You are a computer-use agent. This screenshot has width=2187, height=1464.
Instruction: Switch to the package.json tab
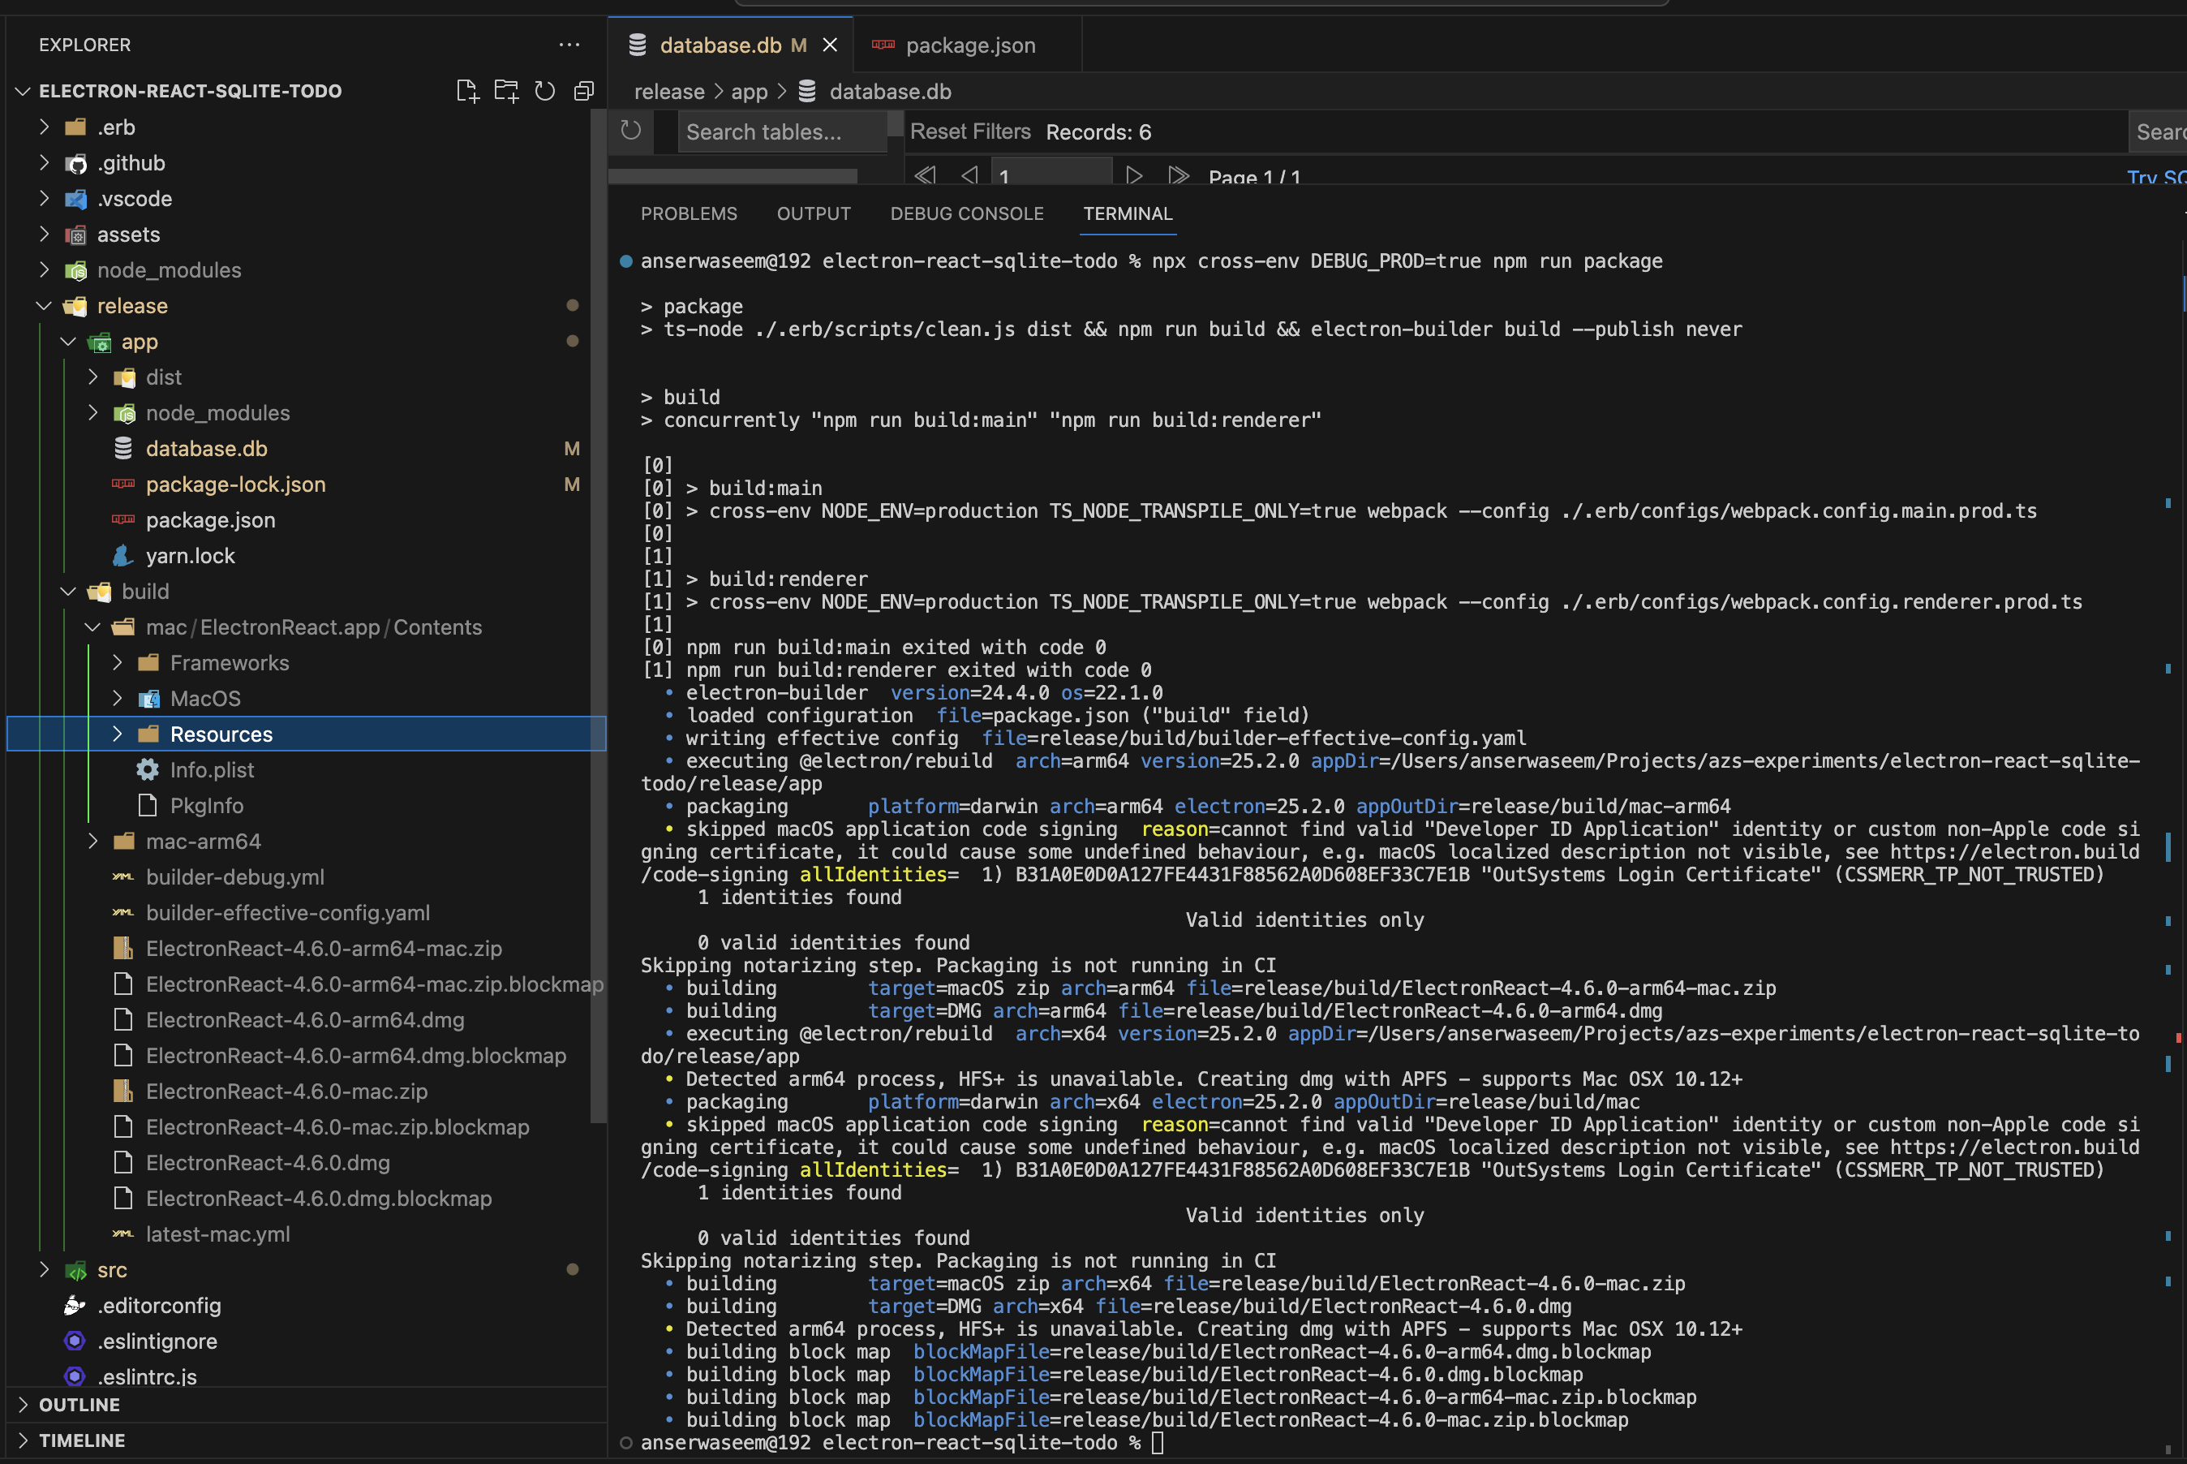tap(969, 45)
